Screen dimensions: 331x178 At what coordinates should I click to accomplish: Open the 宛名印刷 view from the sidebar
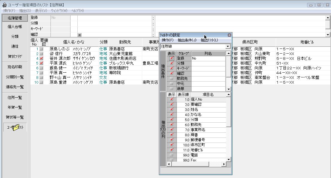(15, 67)
